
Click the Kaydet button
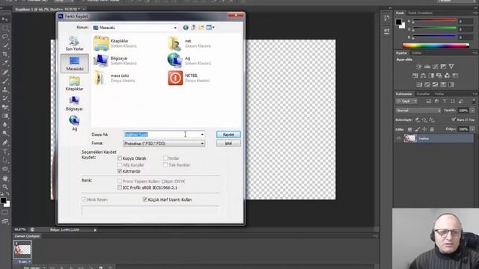click(228, 134)
